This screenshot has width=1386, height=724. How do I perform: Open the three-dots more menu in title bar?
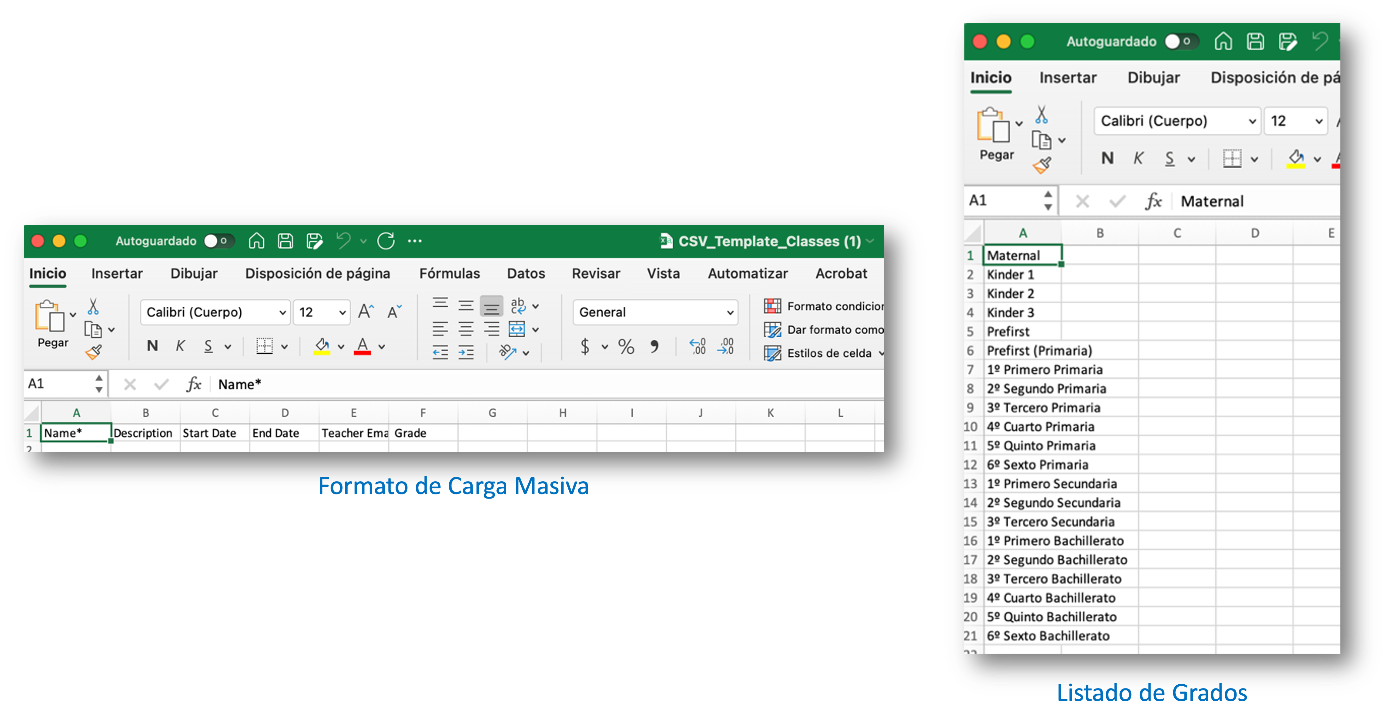coord(415,241)
